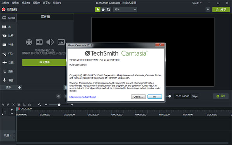This screenshot has height=145, width=232.
Task: Select the crop tool
Action: 108,10
